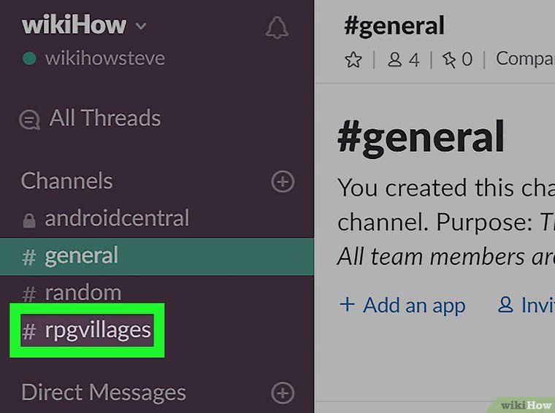
Task: Click the plus icon beside Direct Messages
Action: pos(283,393)
